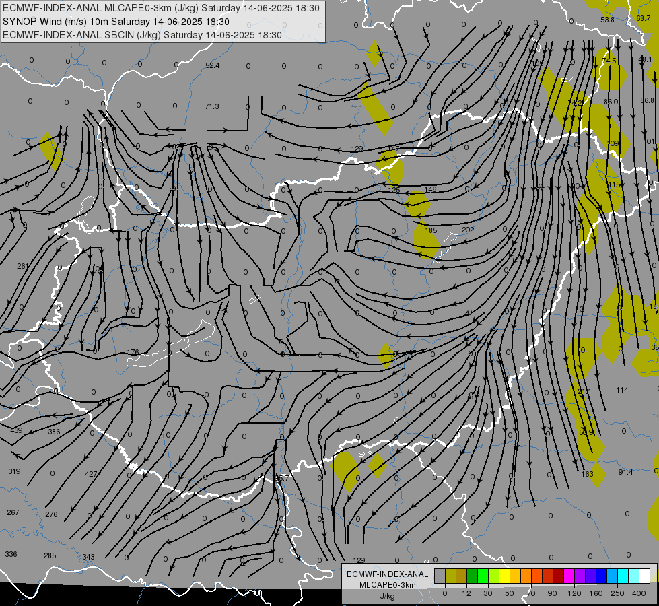Click the legend tick label 50

pyautogui.click(x=510, y=593)
